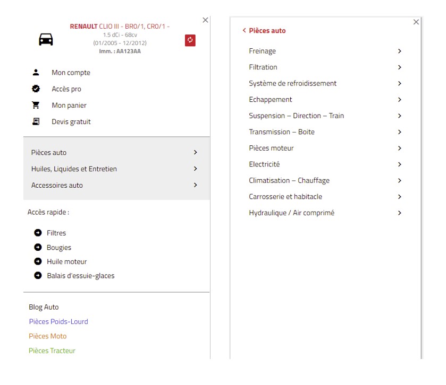The image size is (446, 385).
Task: Click the arrow circle icon beside Filtres
Action: [x=38, y=233]
